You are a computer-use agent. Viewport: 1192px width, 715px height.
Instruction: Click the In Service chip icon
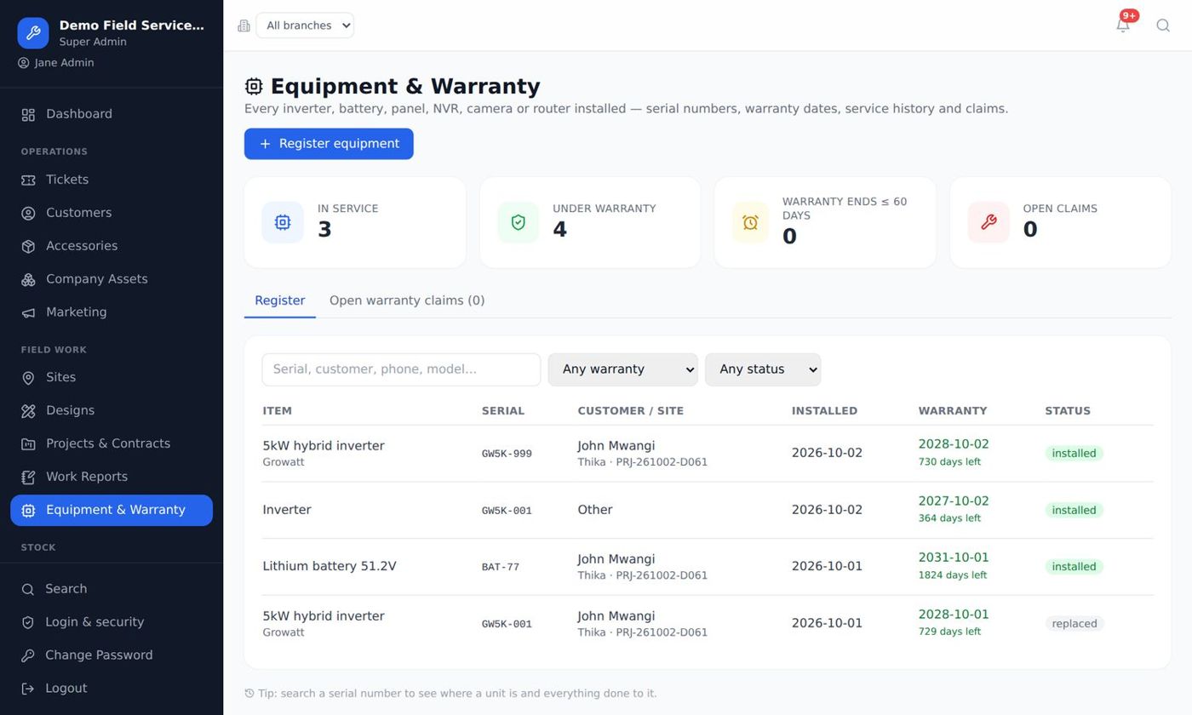(283, 222)
